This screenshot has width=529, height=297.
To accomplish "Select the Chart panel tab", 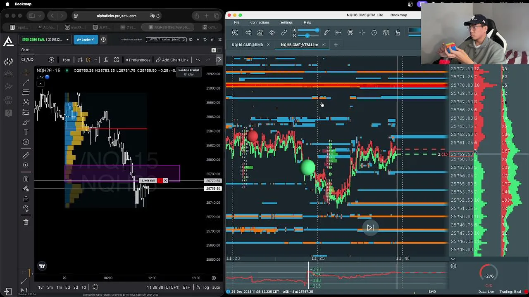I will pos(26,50).
